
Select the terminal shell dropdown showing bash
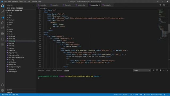[142, 70]
